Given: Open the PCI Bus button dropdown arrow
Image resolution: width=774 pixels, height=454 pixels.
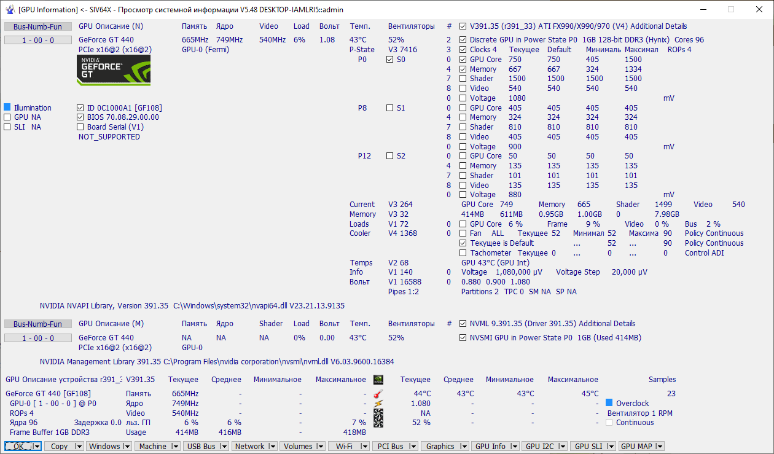Looking at the screenshot, I should pos(413,447).
